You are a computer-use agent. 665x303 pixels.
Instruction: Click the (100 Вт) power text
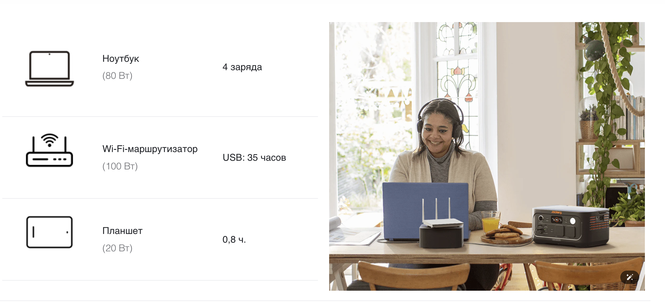(x=120, y=166)
